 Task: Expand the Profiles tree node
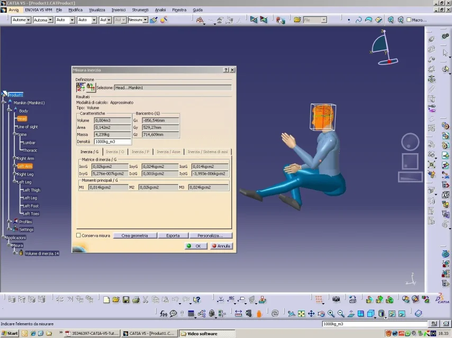click(x=9, y=221)
